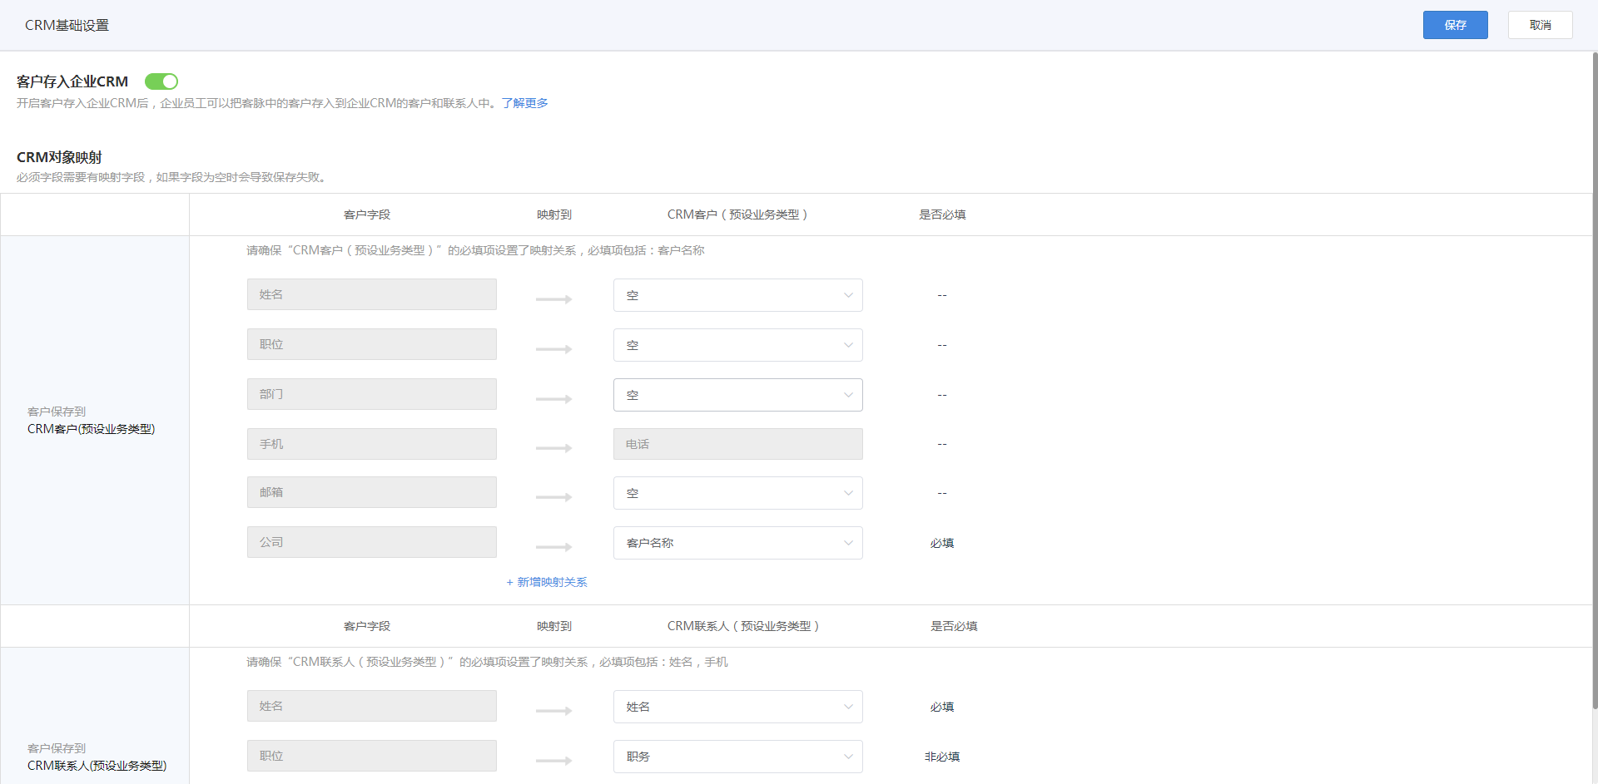
Task: Click the vertical scrollbar on right edge
Action: tap(1594, 374)
